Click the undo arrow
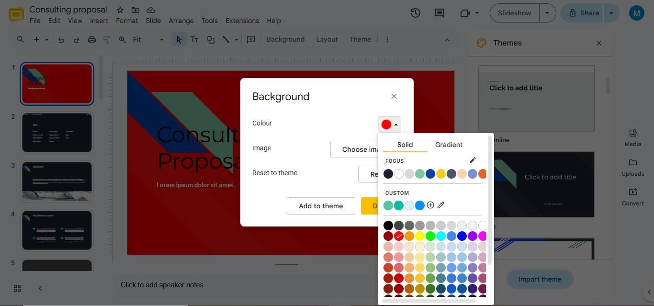This screenshot has height=306, width=654. pyautogui.click(x=61, y=40)
